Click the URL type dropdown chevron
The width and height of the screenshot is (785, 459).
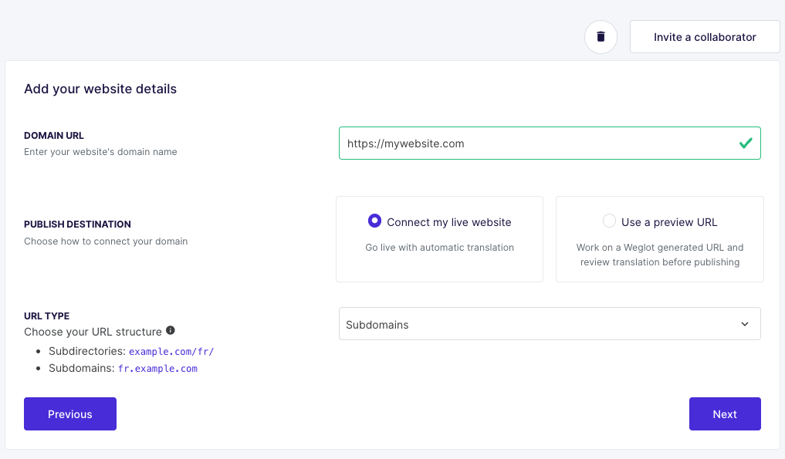point(744,324)
